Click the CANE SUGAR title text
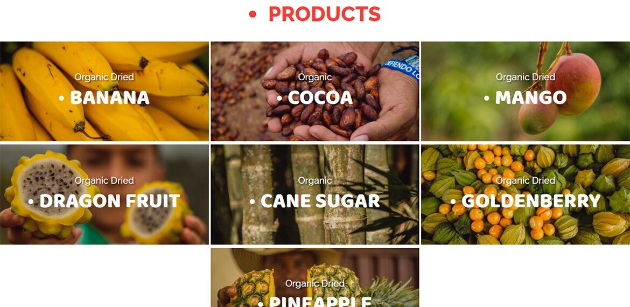 [x=320, y=201]
